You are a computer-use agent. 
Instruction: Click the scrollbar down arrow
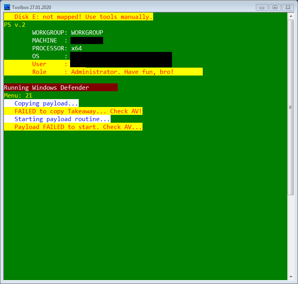tap(291, 277)
